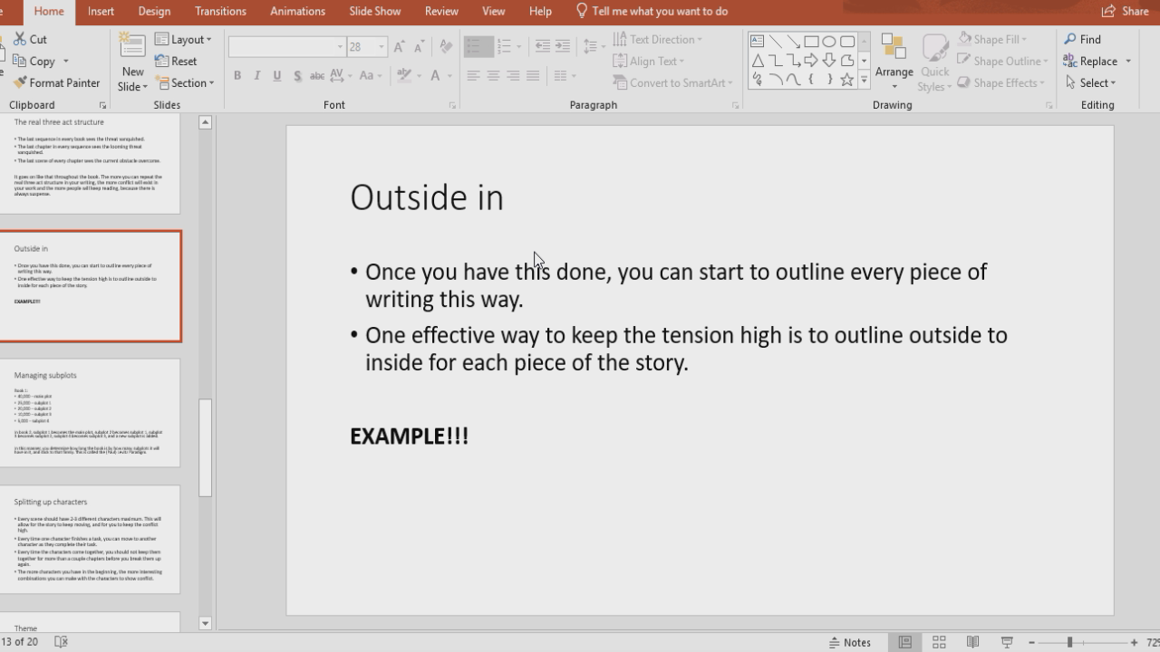Open the Layout dropdown
The image size is (1160, 652).
184,39
